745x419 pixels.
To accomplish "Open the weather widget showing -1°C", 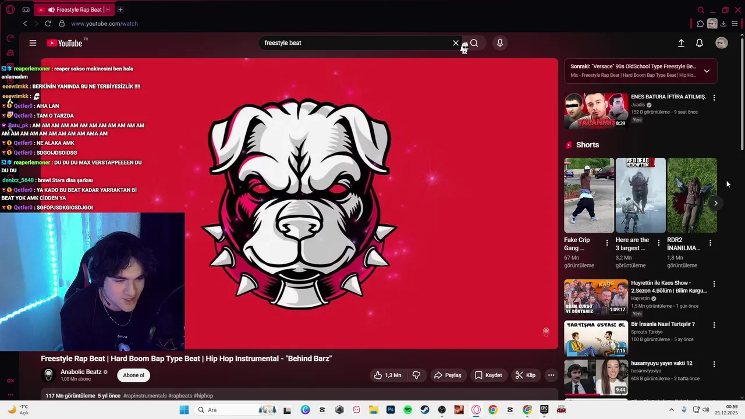I will pyautogui.click(x=18, y=410).
